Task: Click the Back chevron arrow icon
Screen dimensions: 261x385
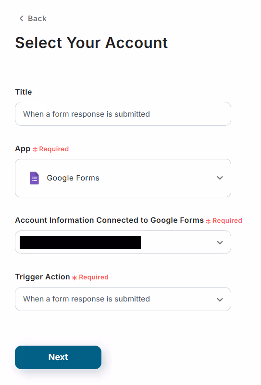Action: pyautogui.click(x=21, y=18)
